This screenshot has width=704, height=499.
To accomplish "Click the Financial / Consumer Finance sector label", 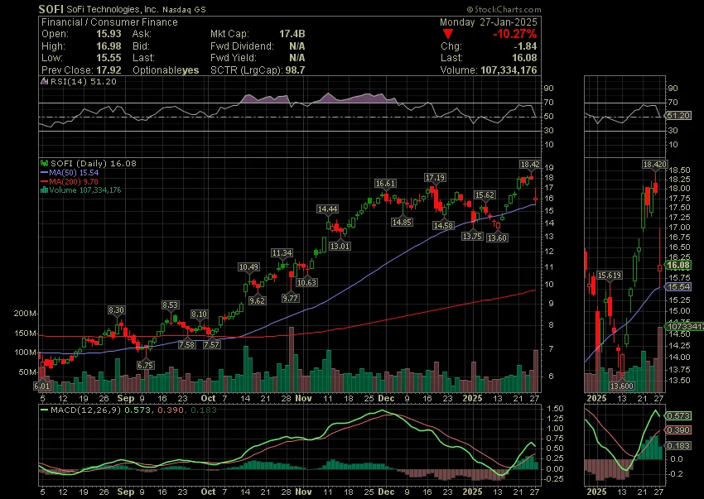I will pyautogui.click(x=109, y=22).
